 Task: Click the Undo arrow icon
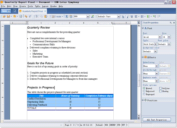pos(26,16)
